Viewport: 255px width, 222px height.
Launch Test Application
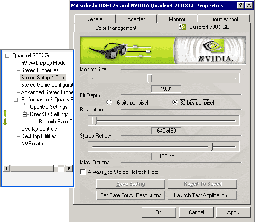(x=203, y=195)
